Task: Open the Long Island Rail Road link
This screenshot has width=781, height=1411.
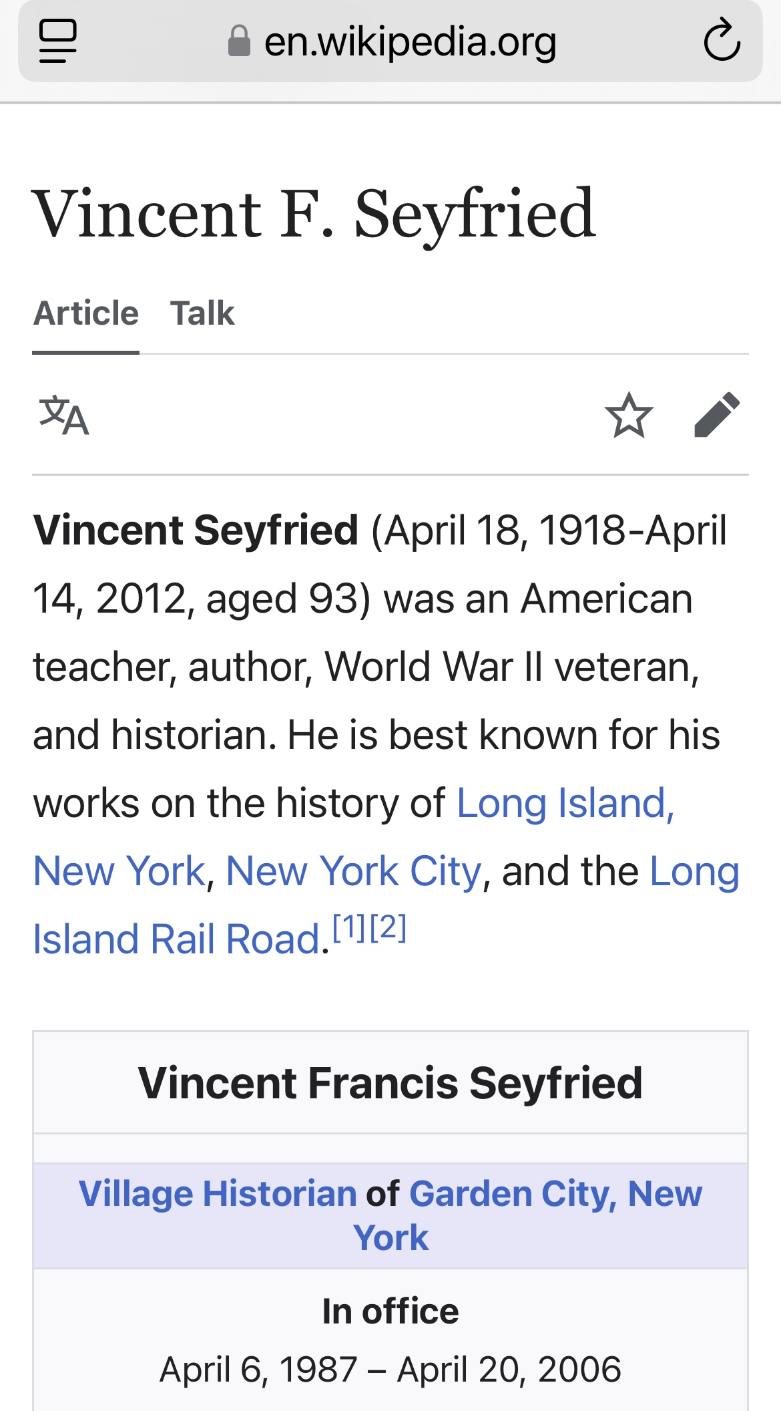Action: pos(176,939)
